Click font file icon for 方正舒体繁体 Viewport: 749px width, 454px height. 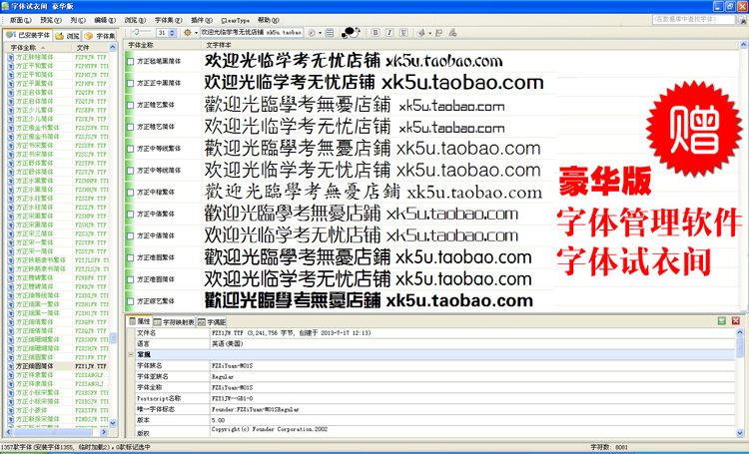tap(11, 163)
